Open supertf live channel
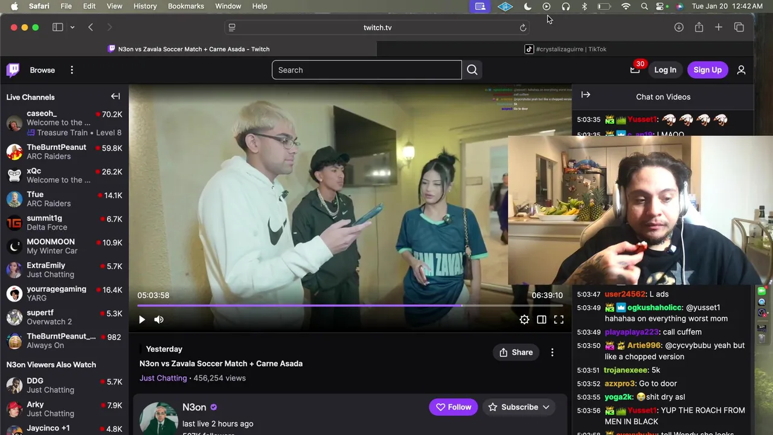The image size is (773, 435). (64, 317)
